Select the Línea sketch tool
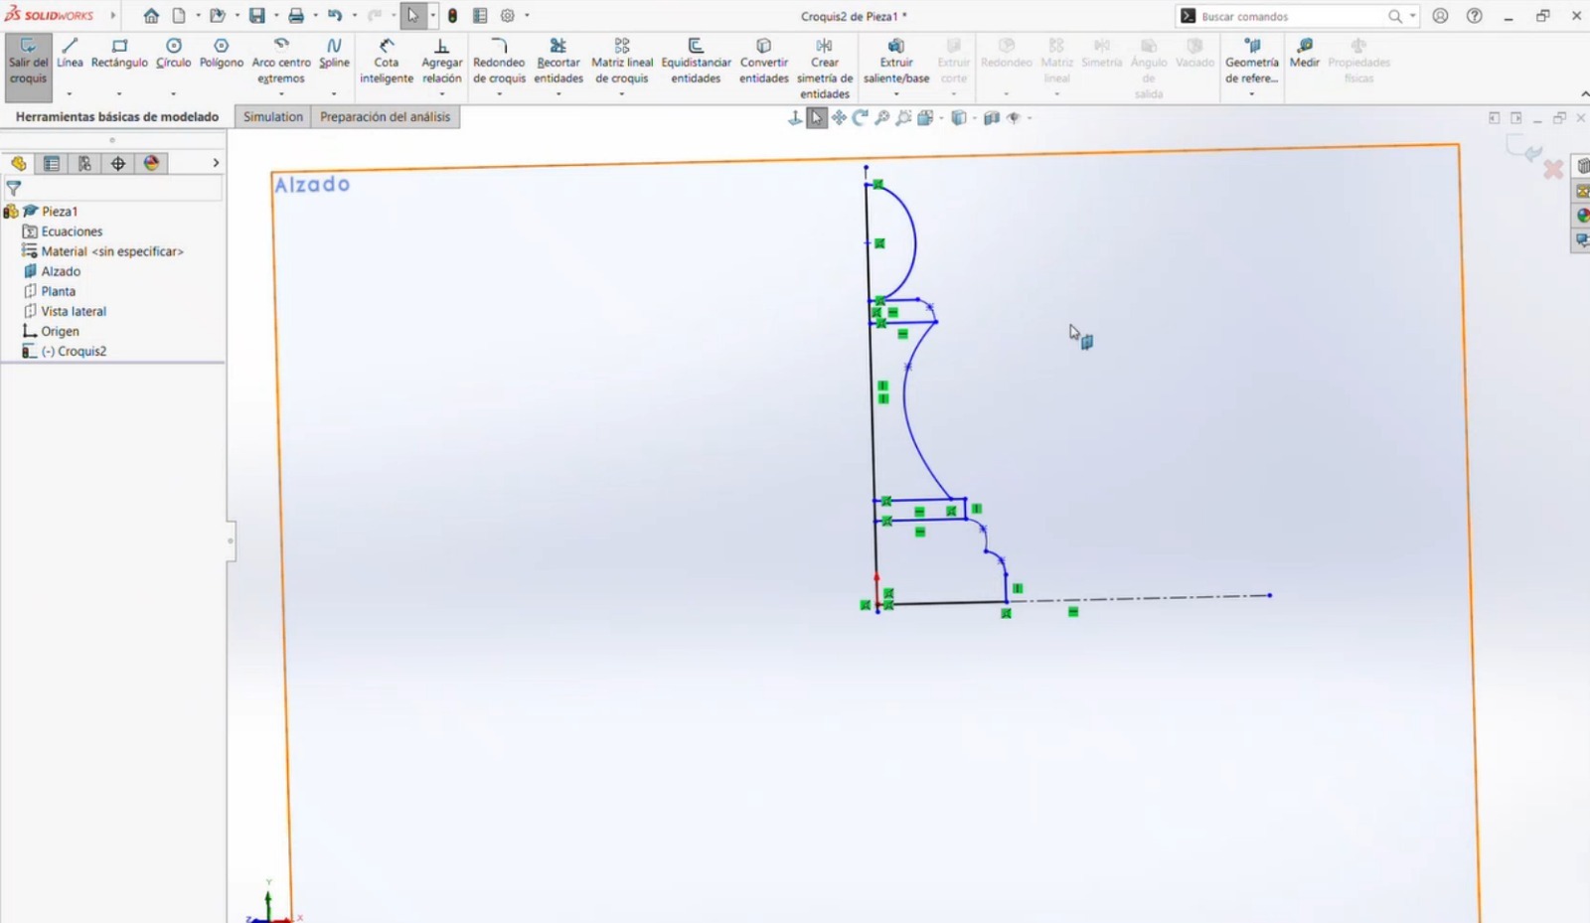The image size is (1590, 923). pos(70,55)
